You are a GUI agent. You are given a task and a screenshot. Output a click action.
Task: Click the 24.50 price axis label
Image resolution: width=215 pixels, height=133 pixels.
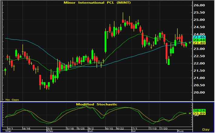[x=199, y=27]
